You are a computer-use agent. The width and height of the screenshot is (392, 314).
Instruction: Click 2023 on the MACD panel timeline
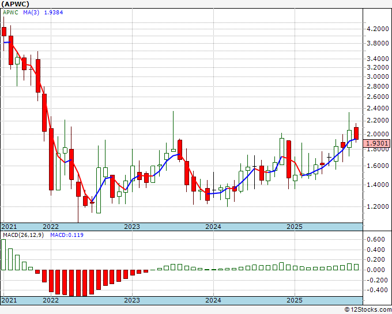[132, 300]
